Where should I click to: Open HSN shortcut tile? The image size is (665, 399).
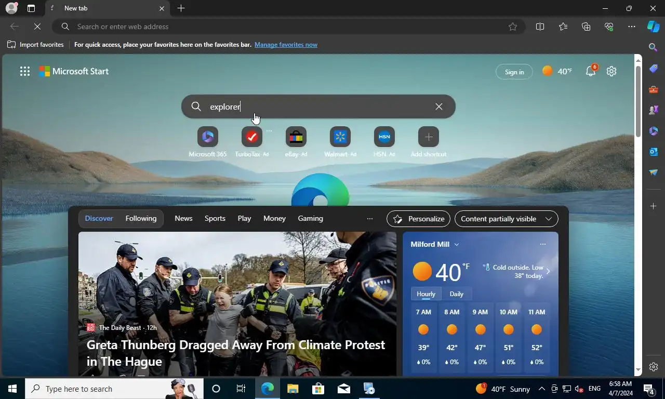pyautogui.click(x=384, y=142)
